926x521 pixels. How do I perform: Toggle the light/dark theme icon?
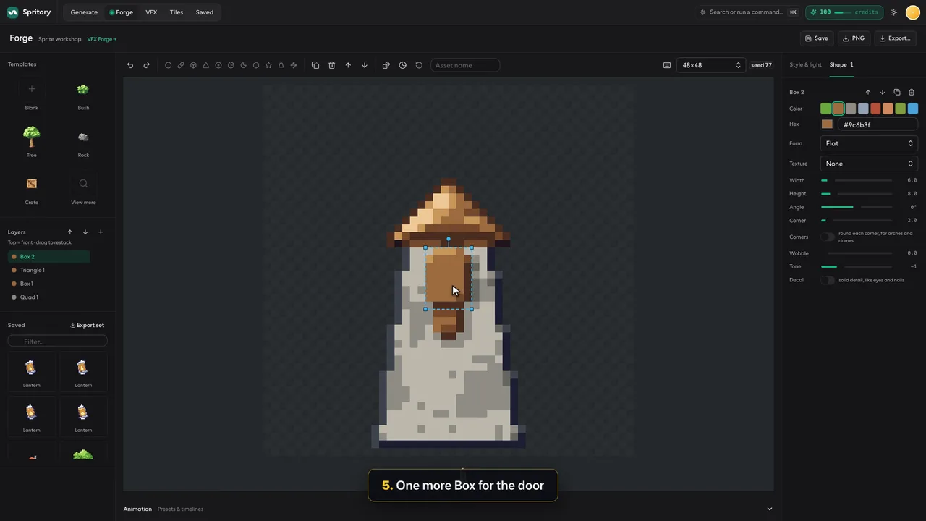[894, 12]
